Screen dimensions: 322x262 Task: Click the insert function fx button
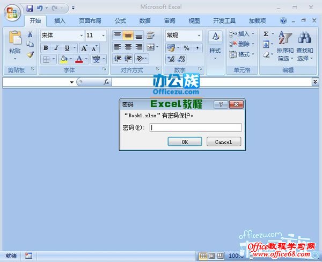coord(106,82)
